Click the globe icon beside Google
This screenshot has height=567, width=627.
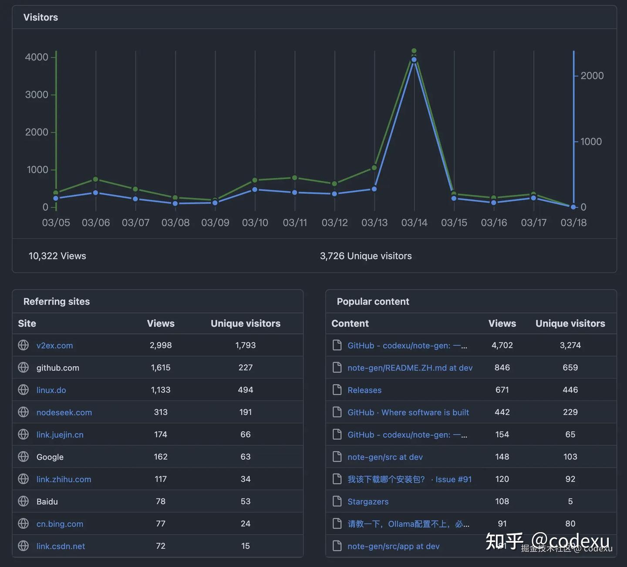(x=24, y=457)
